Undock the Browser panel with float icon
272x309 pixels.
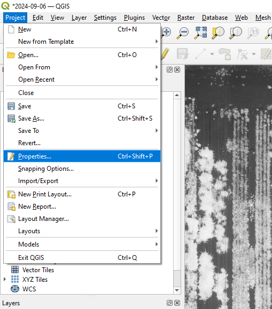pos(169,69)
